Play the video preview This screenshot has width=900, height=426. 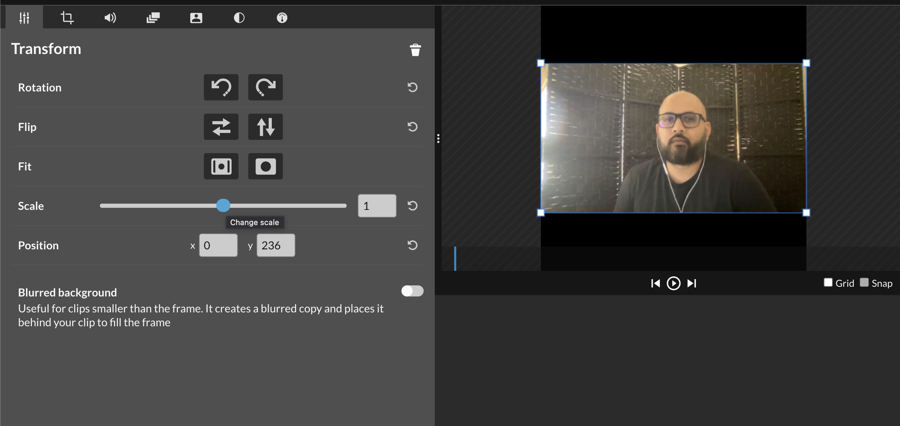(674, 283)
